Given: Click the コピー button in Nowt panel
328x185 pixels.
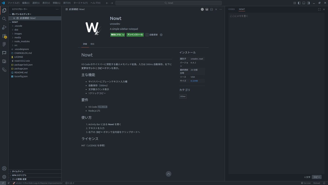Looking at the screenshot, I should (x=317, y=177).
